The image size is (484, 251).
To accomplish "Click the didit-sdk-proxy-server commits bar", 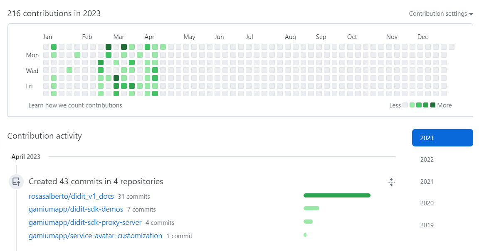I will point(308,222).
